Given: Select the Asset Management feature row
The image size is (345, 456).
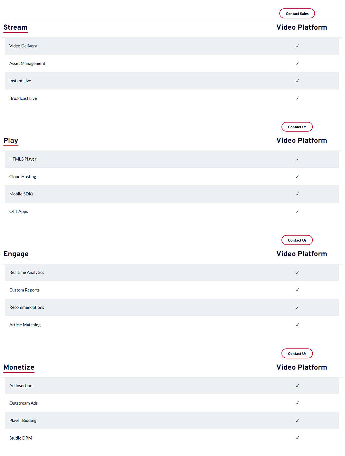Looking at the screenshot, I should point(27,64).
